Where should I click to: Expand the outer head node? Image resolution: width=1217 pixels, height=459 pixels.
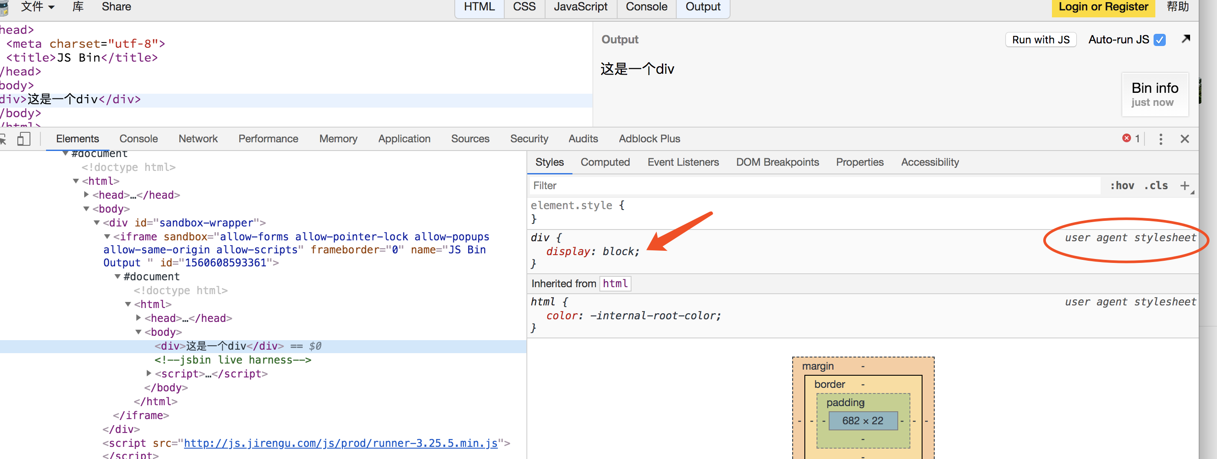[86, 194]
